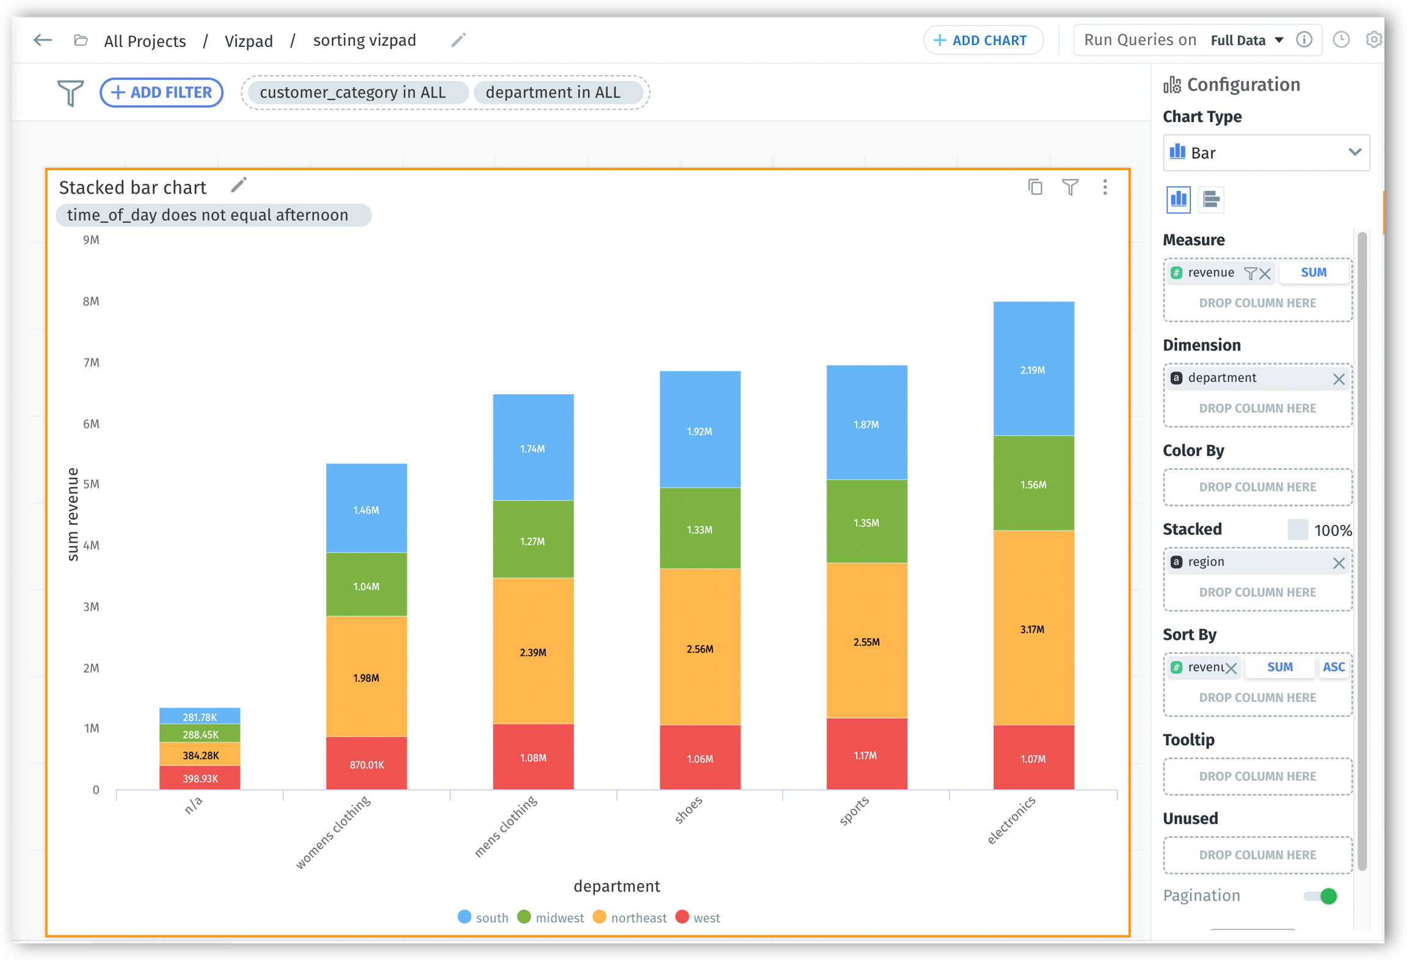Expand the Full Data dropdown
Image resolution: width=1407 pixels, height=960 pixels.
click(x=1247, y=40)
